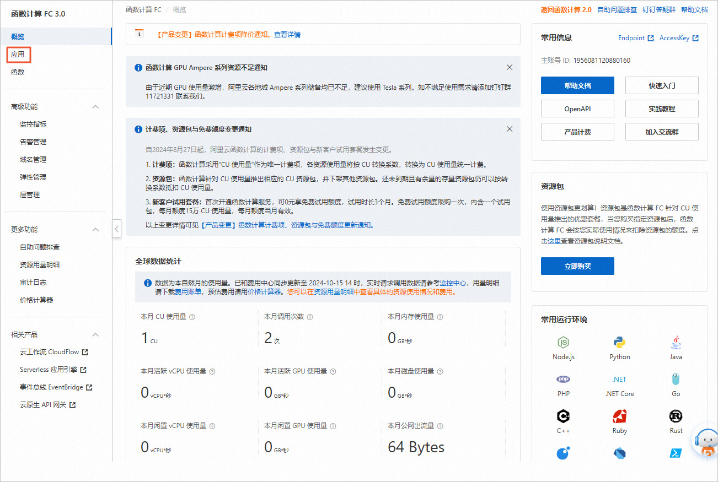Image resolution: width=718 pixels, height=482 pixels.
Task: Go to 监控指标 in sidebar
Action: pyautogui.click(x=33, y=124)
